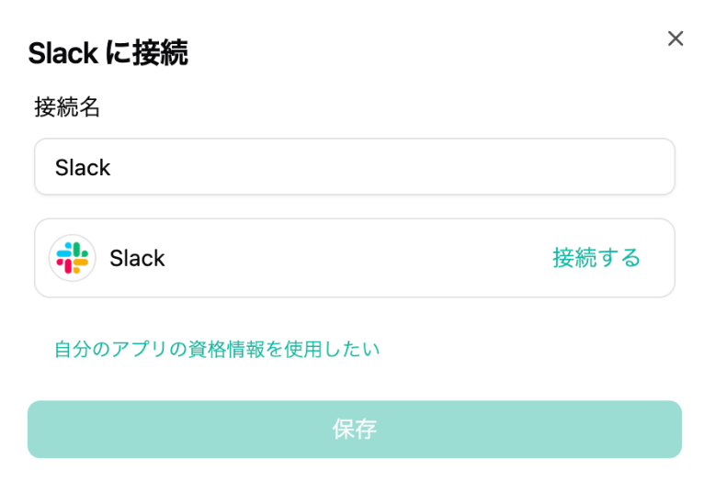Click the colorful Slack logo icon
Screen dimensions: 704x492
pos(72,258)
